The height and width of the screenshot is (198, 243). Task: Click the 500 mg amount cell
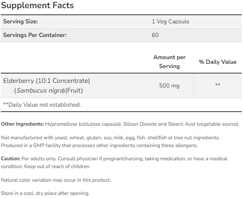click(169, 86)
